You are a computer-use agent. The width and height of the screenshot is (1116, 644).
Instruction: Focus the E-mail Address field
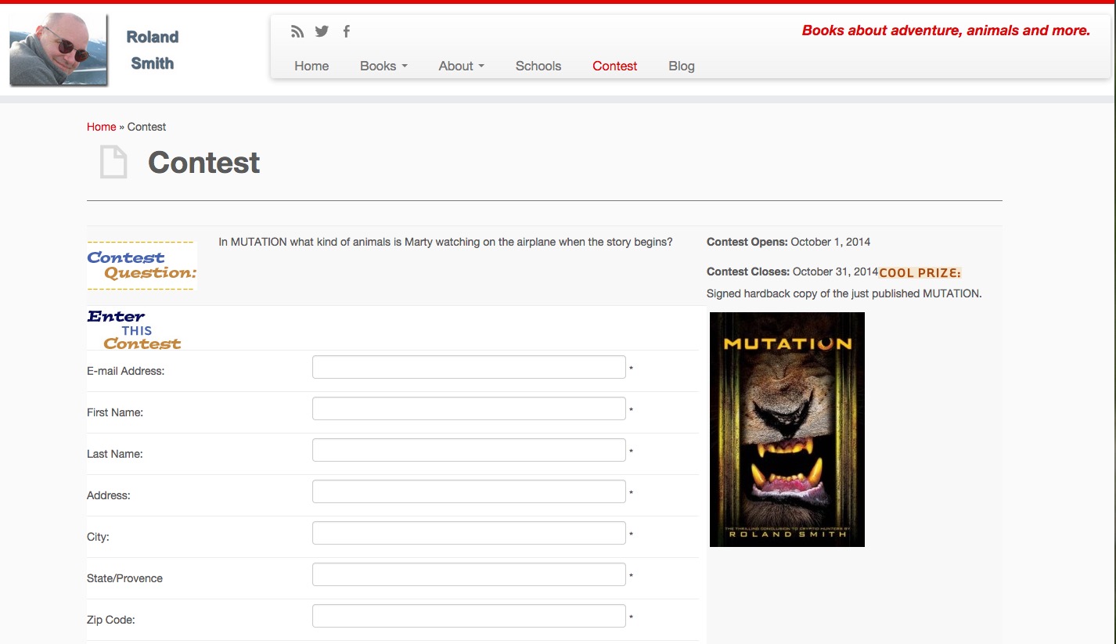pyautogui.click(x=469, y=367)
